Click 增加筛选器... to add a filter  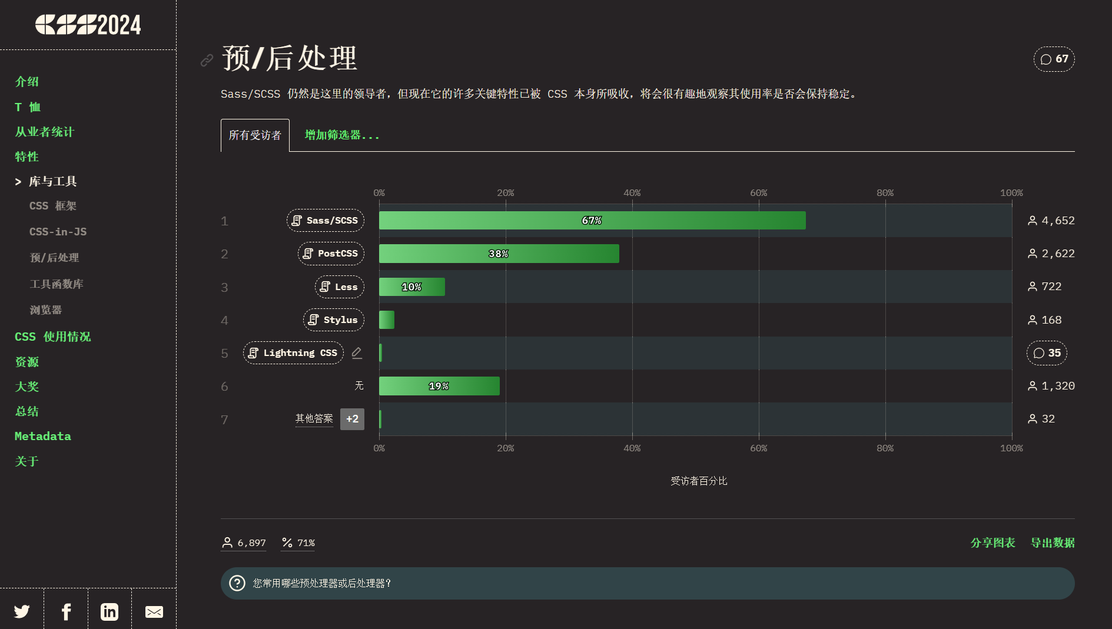(x=342, y=135)
